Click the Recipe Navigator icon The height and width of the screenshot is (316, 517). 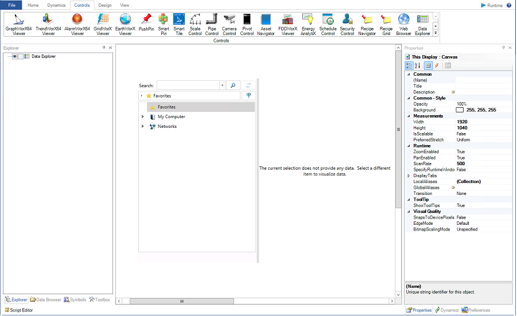pos(367,24)
